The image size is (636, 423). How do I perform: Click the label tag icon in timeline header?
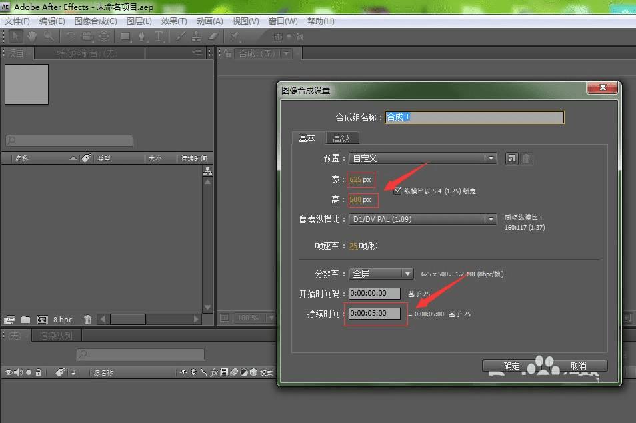60,372
